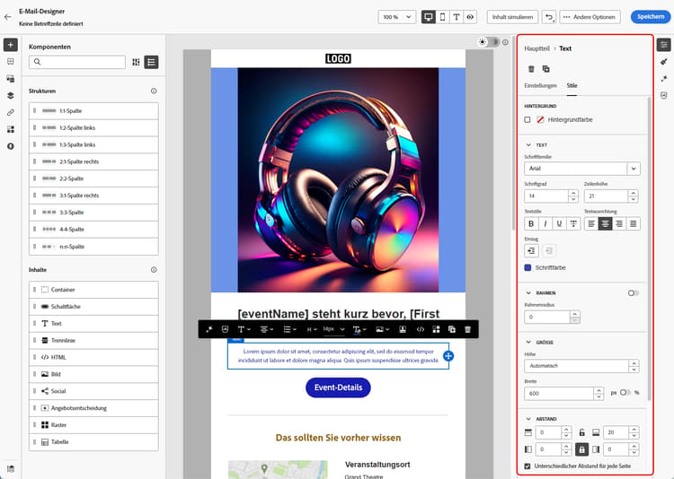Screen dimensions: 674x479
Task: Switch to the Stile tab
Action: coord(572,85)
